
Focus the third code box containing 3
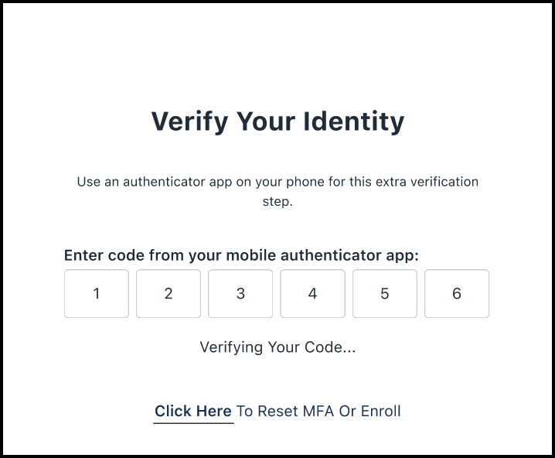240,294
